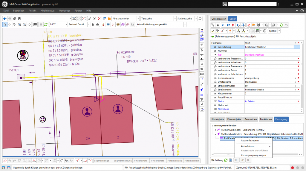Click the eraser icon in editor toolbar
The image size is (306, 171).
(x=248, y=25)
